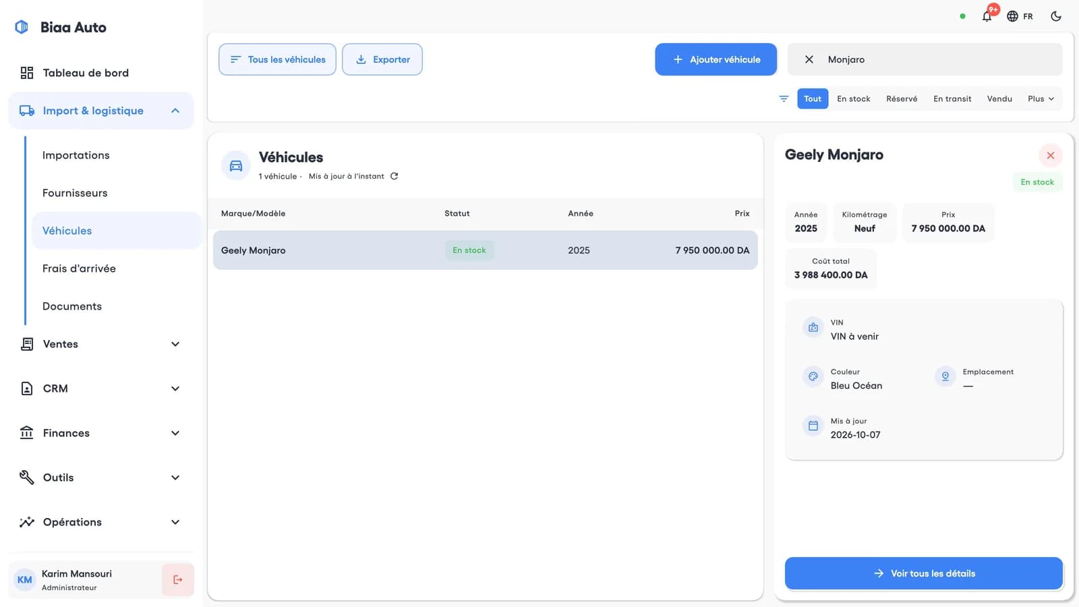Toggle dark mode moon icon
This screenshot has width=1079, height=607.
pos(1056,16)
